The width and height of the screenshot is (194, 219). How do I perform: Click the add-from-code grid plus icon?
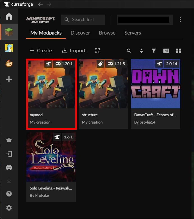(x=97, y=51)
